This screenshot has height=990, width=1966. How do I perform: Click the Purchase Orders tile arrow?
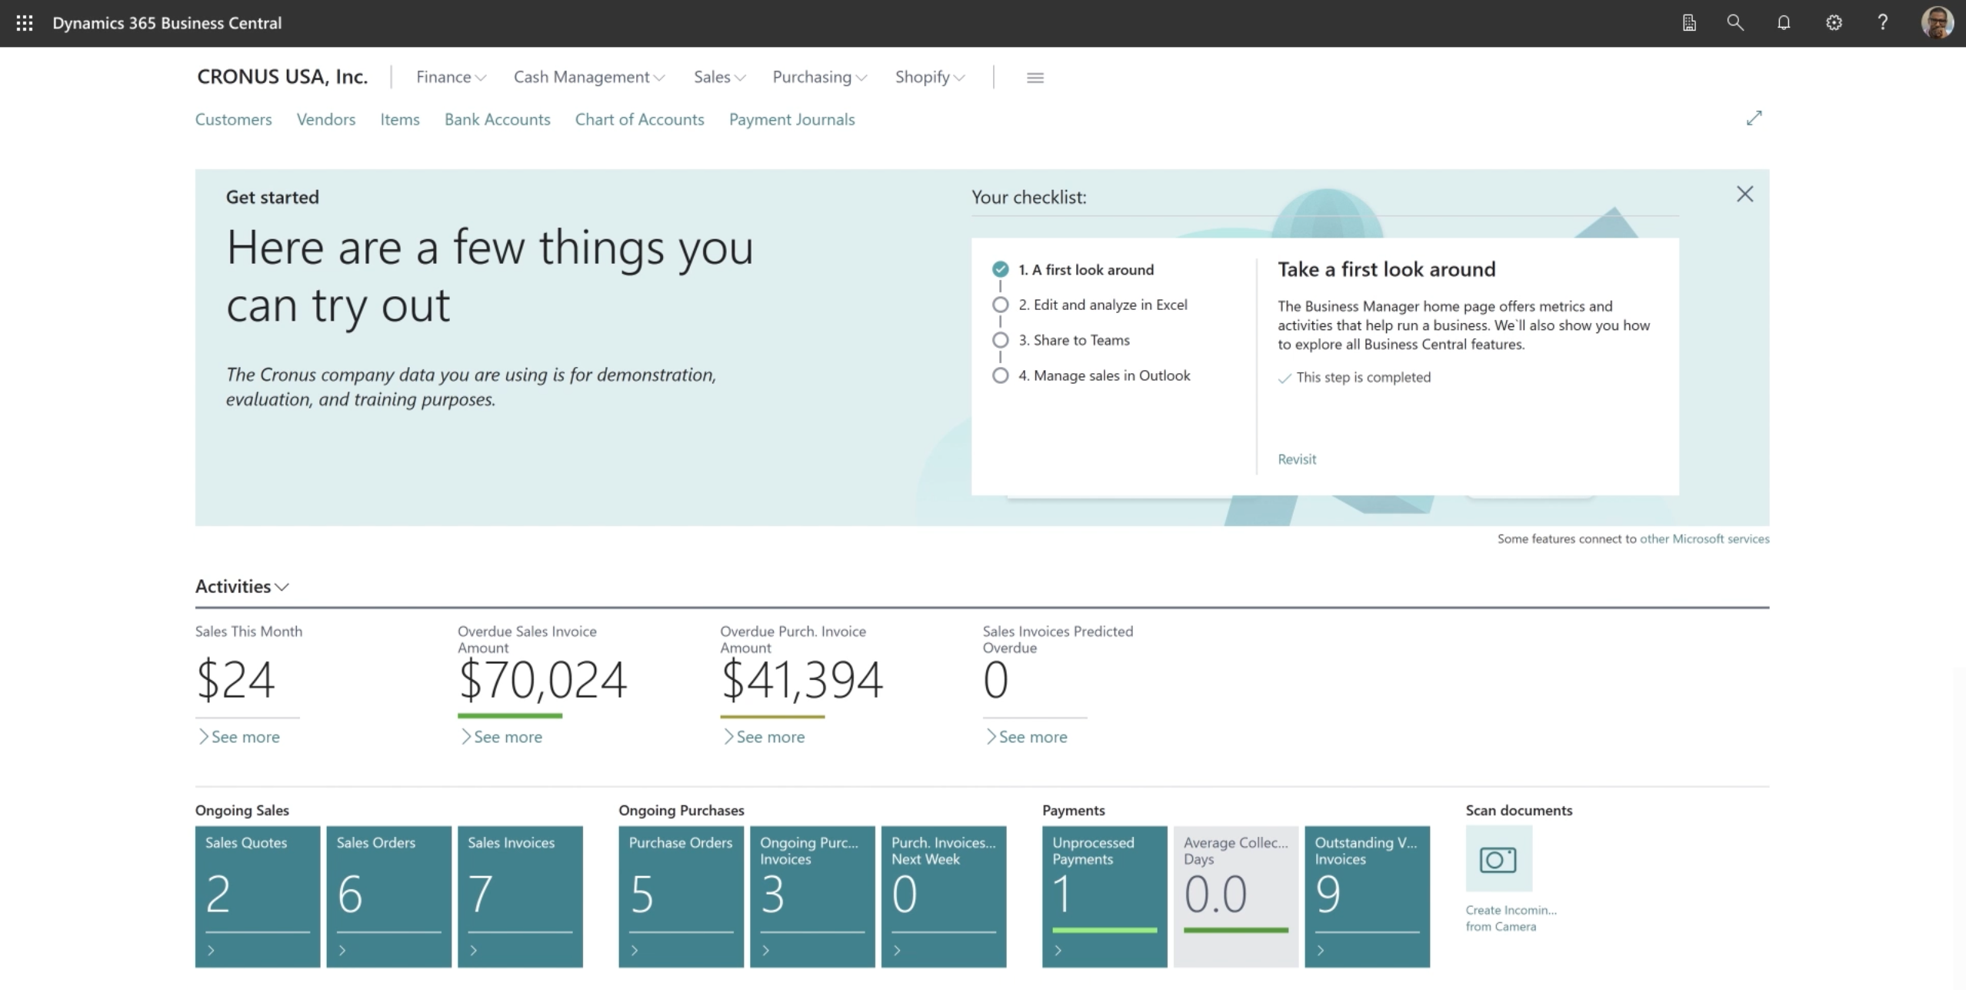click(635, 951)
